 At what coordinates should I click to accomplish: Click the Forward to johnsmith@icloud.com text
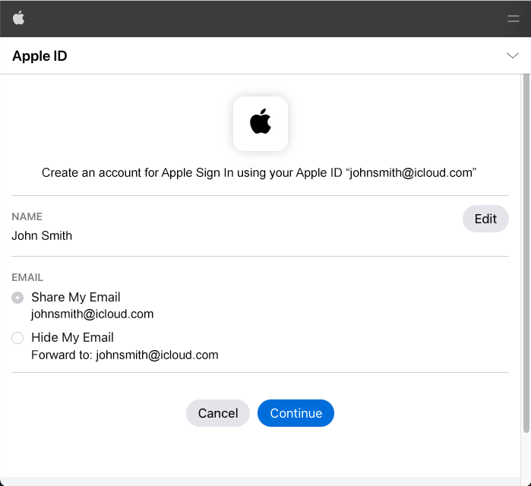point(125,355)
